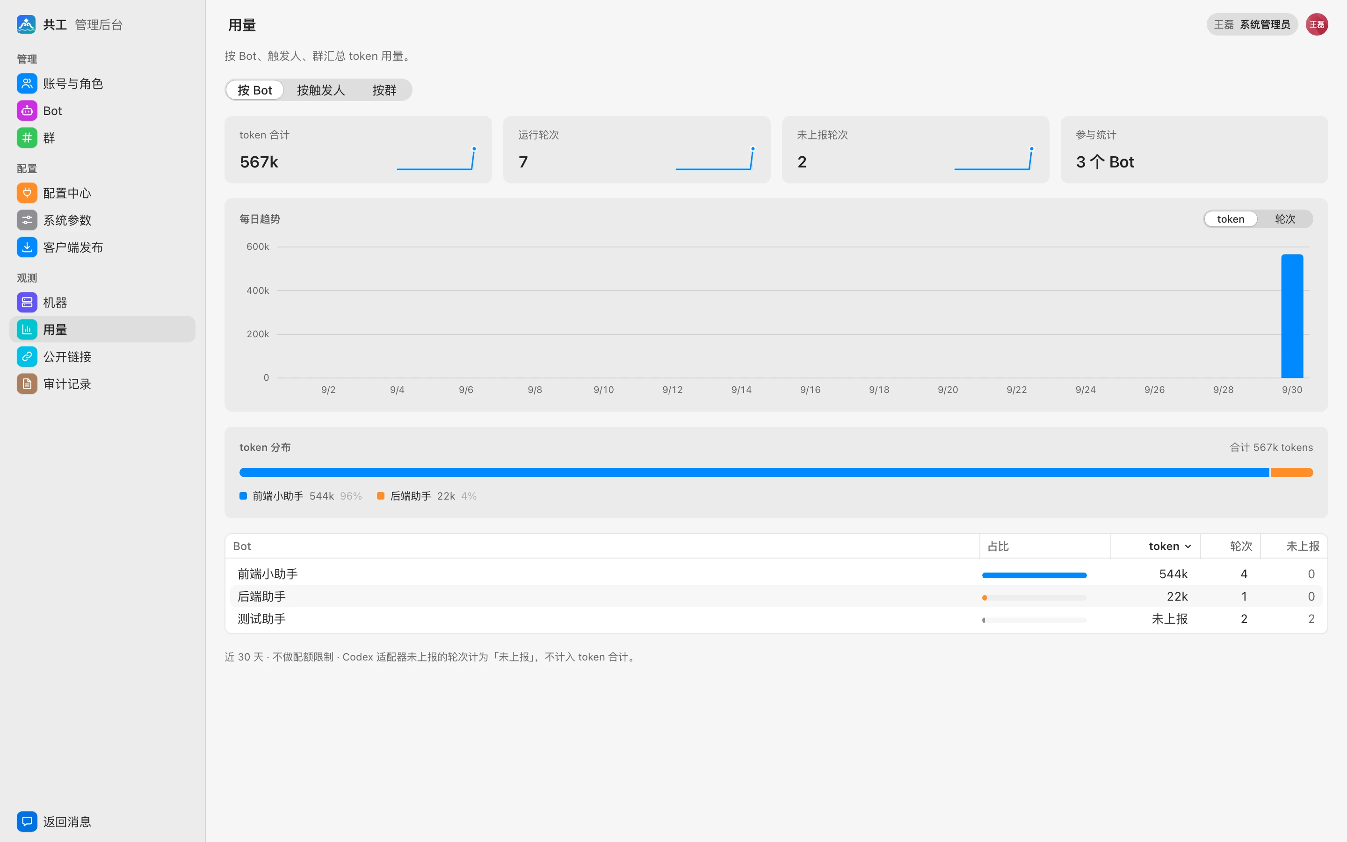Image resolution: width=1347 pixels, height=842 pixels.
Task: Click the 未上报轮次 summary card
Action: [915, 149]
